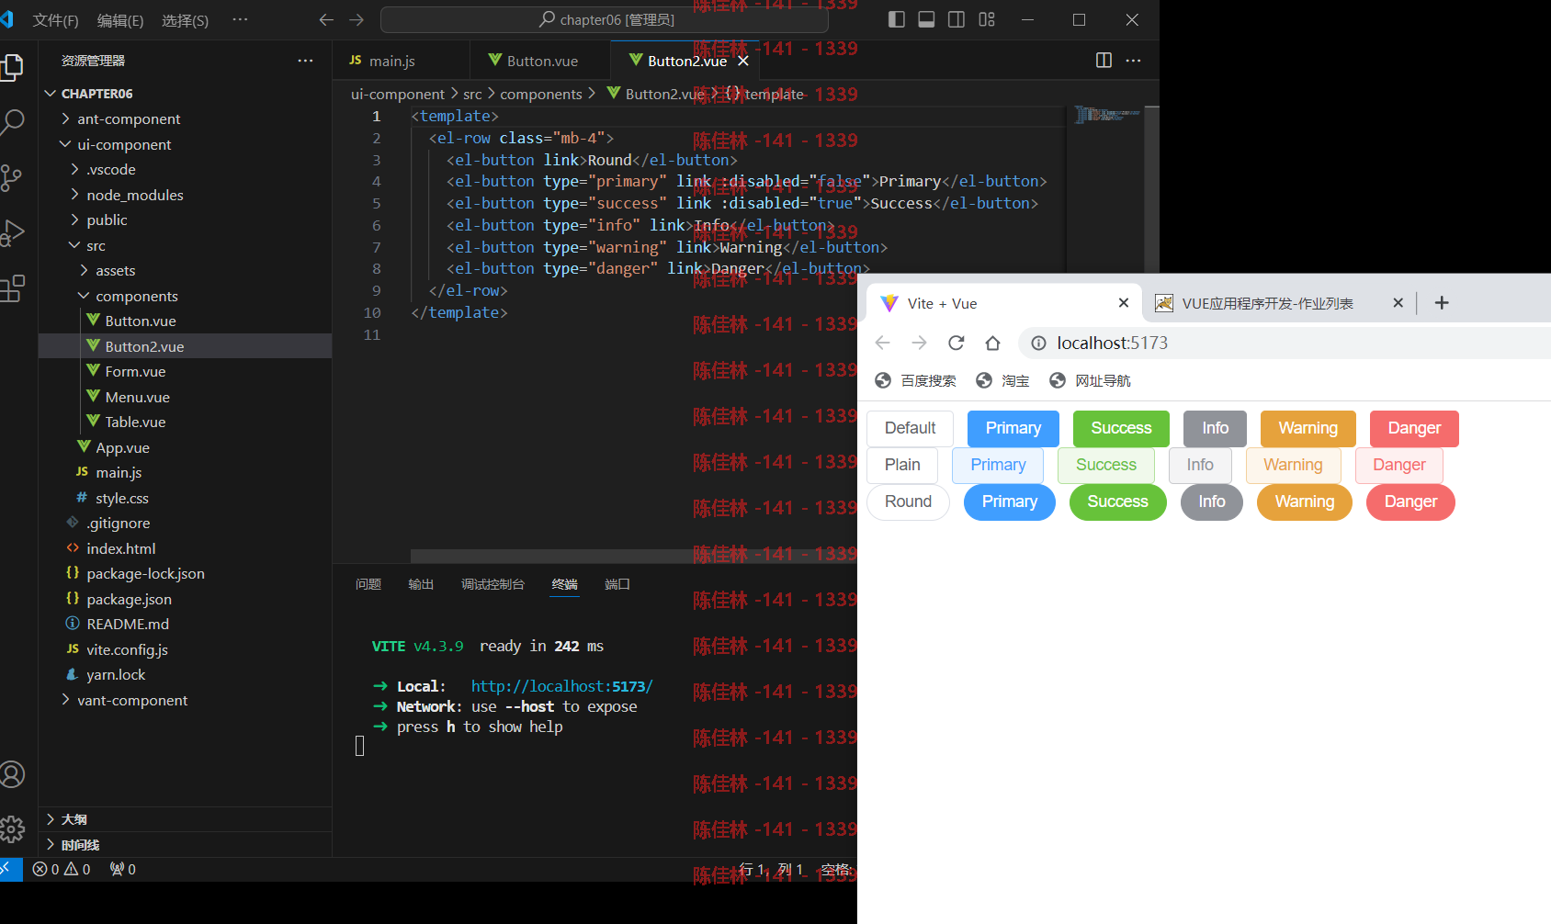This screenshot has height=924, width=1551.
Task: Click the go back arrow in title bar
Action: coord(326,19)
